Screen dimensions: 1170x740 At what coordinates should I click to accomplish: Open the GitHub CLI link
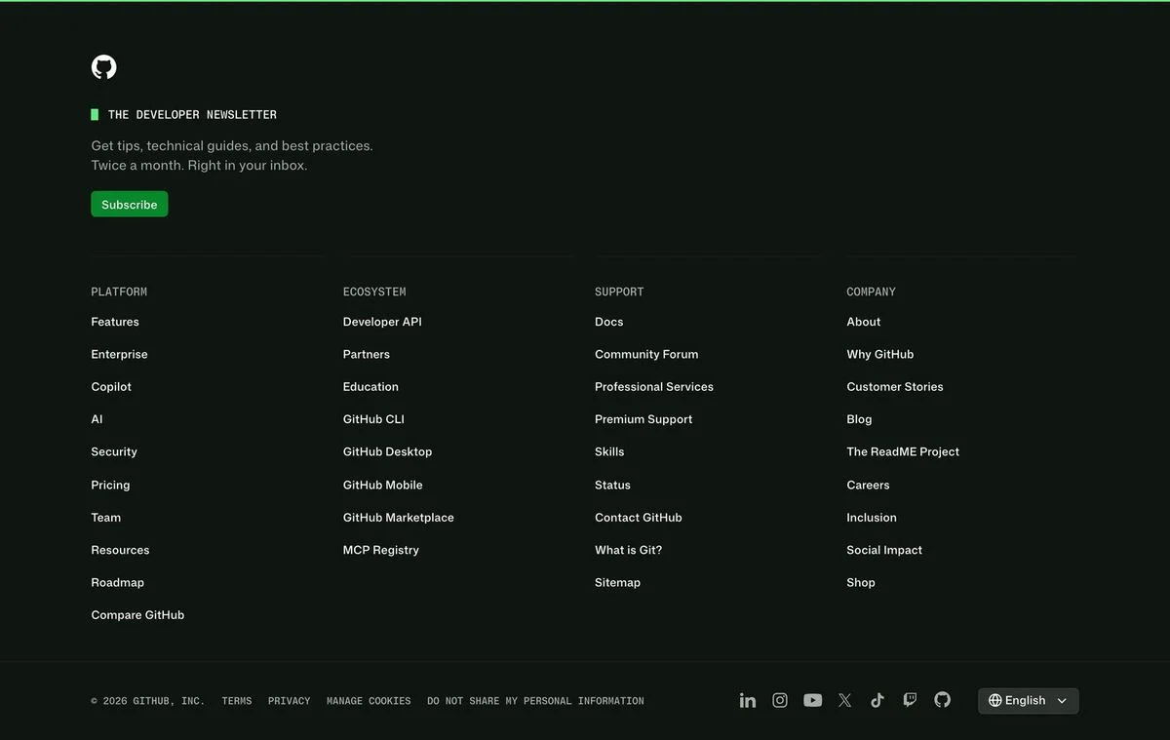[373, 419]
